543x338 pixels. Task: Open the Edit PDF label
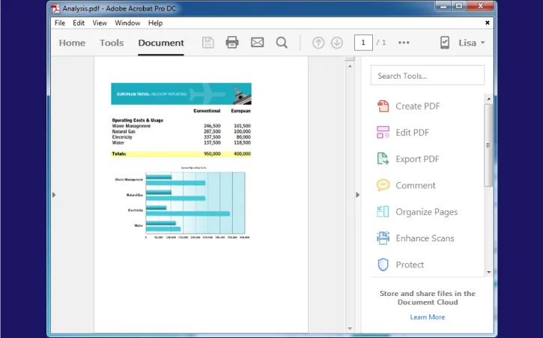(x=413, y=133)
